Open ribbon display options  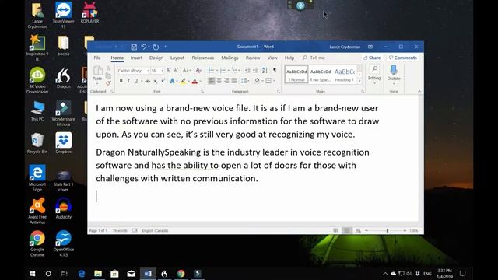(x=370, y=47)
